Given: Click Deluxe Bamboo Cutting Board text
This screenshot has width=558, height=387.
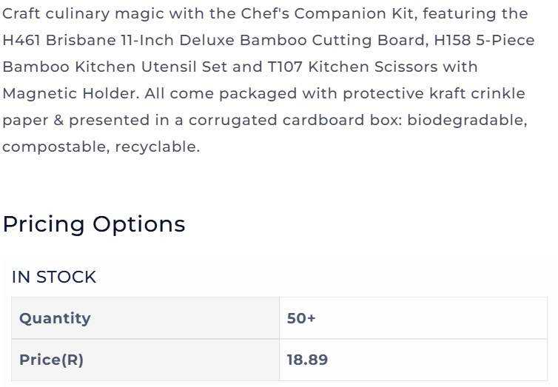Looking at the screenshot, I should (302, 40).
